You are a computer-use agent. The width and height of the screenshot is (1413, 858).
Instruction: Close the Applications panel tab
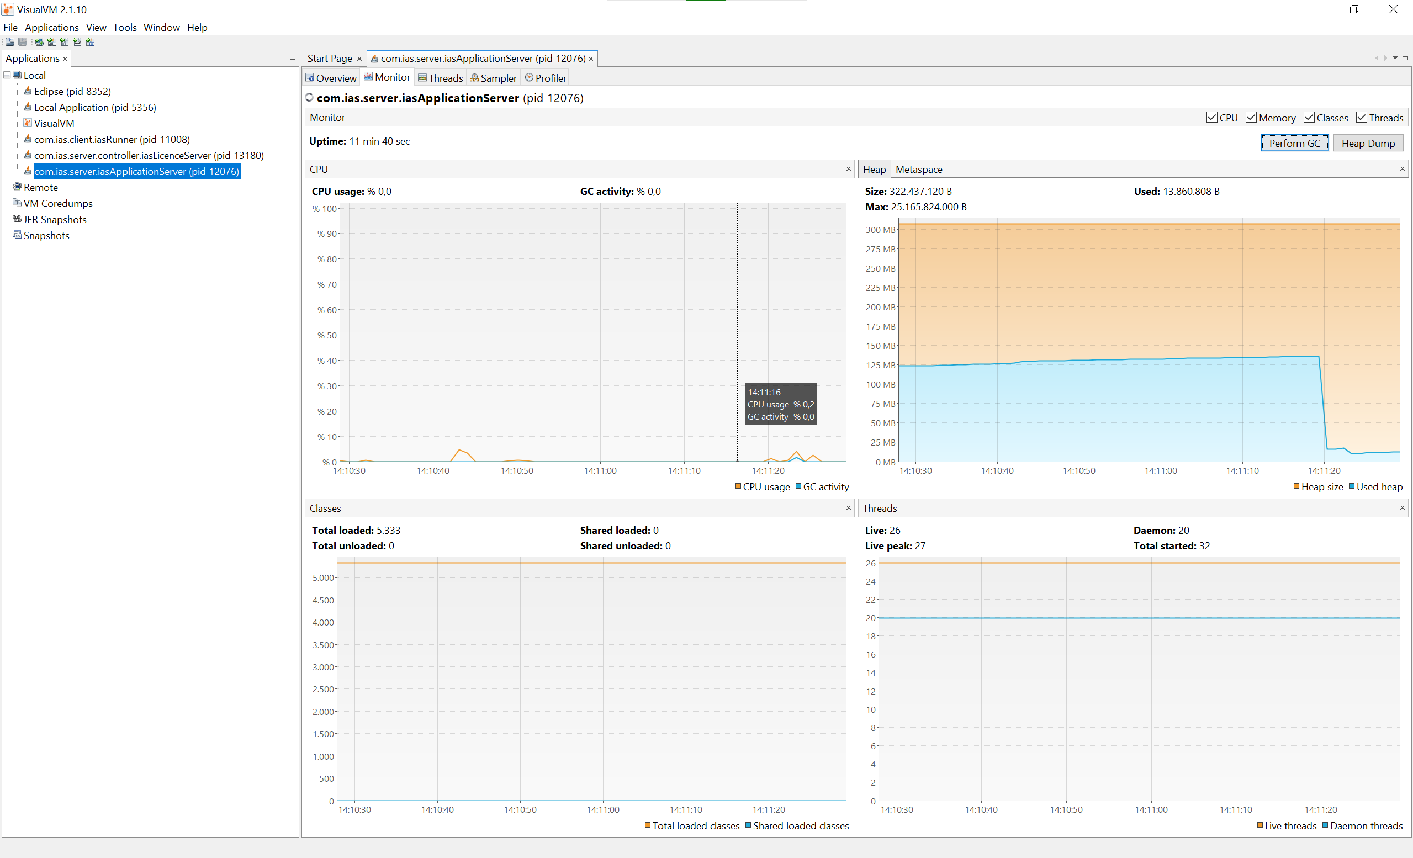pos(65,59)
